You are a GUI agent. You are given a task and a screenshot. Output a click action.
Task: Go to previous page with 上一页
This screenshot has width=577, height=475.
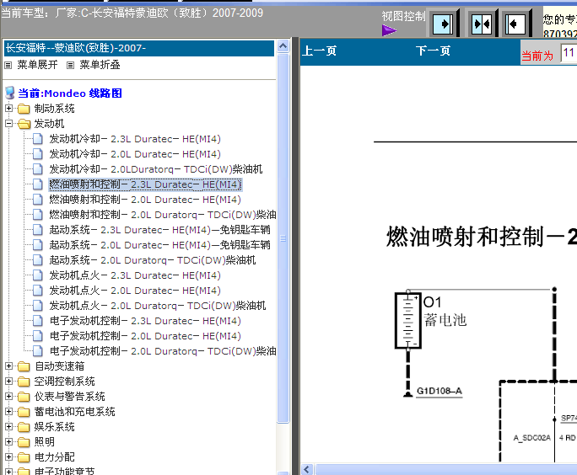pos(319,51)
